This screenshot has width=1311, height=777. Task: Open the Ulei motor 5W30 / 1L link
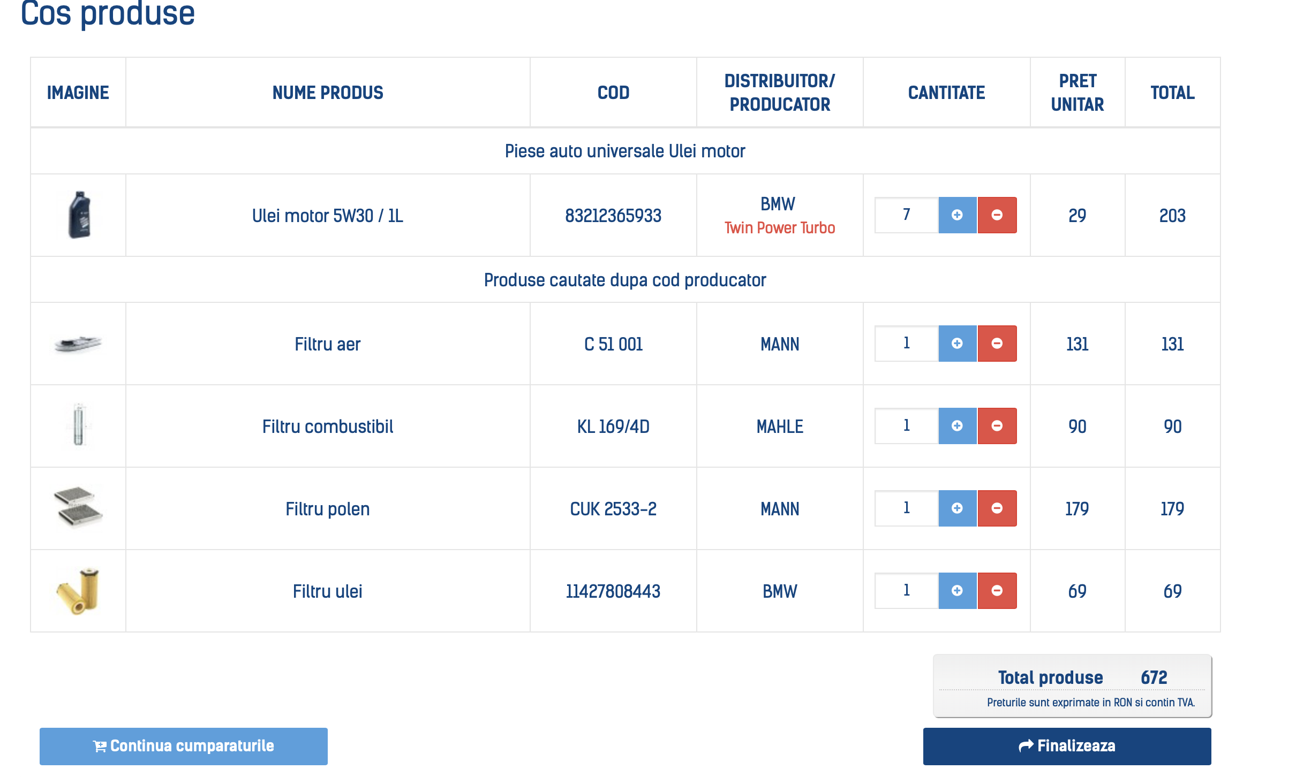click(x=327, y=216)
